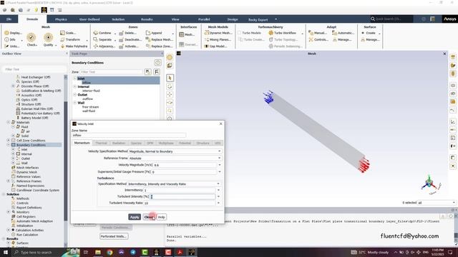Open Gap Model tool
Screen dimensions: 458x257
tap(215, 46)
